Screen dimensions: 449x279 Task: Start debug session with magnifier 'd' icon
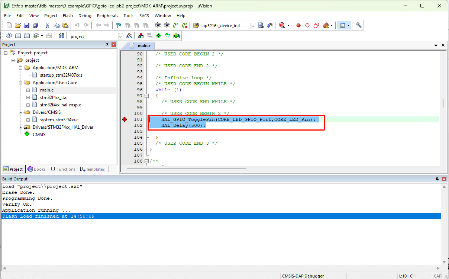tap(282, 25)
